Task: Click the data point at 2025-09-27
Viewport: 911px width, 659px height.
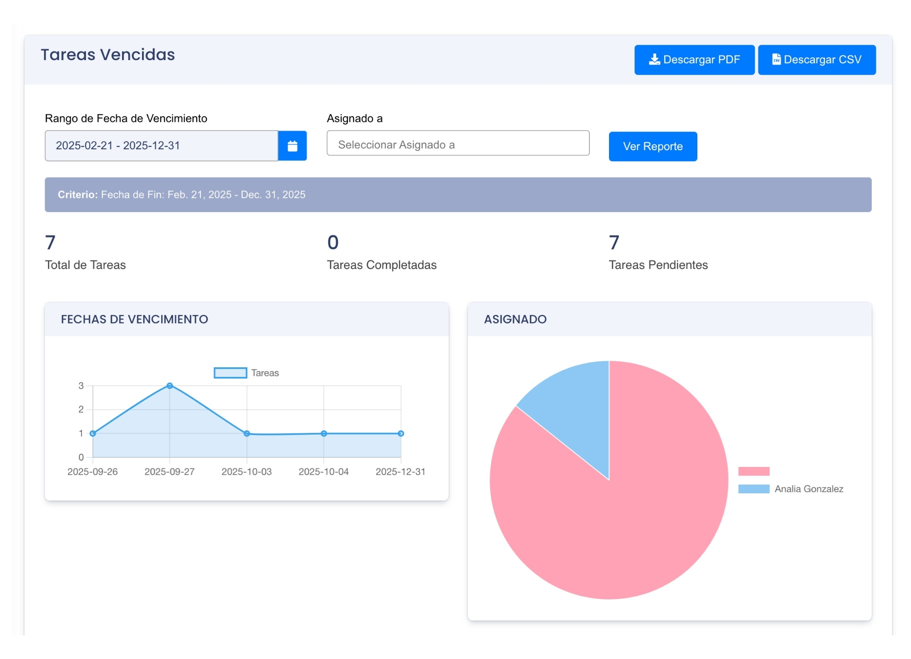Action: pos(169,386)
